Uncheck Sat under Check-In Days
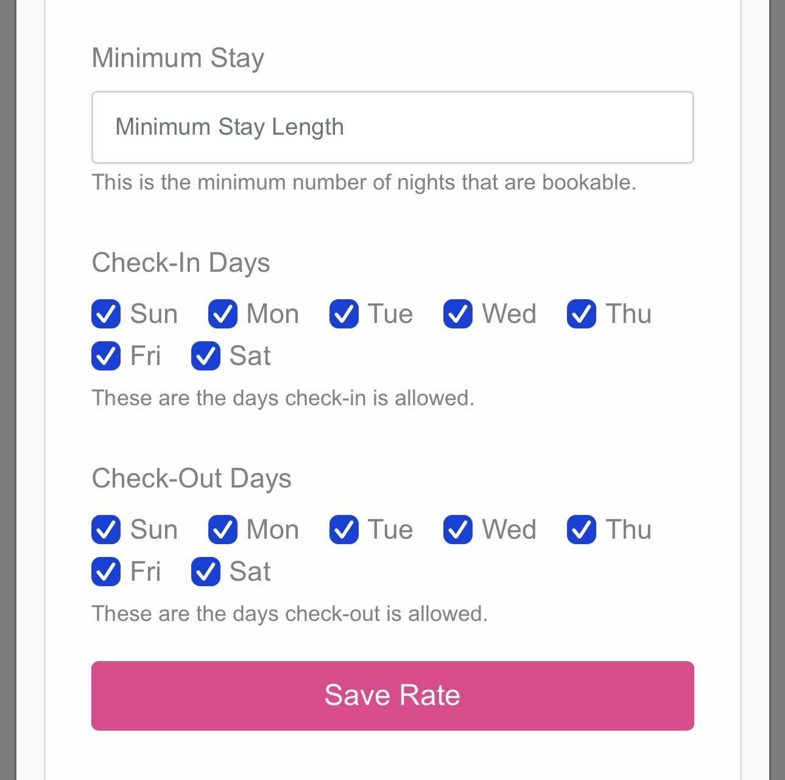 click(205, 356)
